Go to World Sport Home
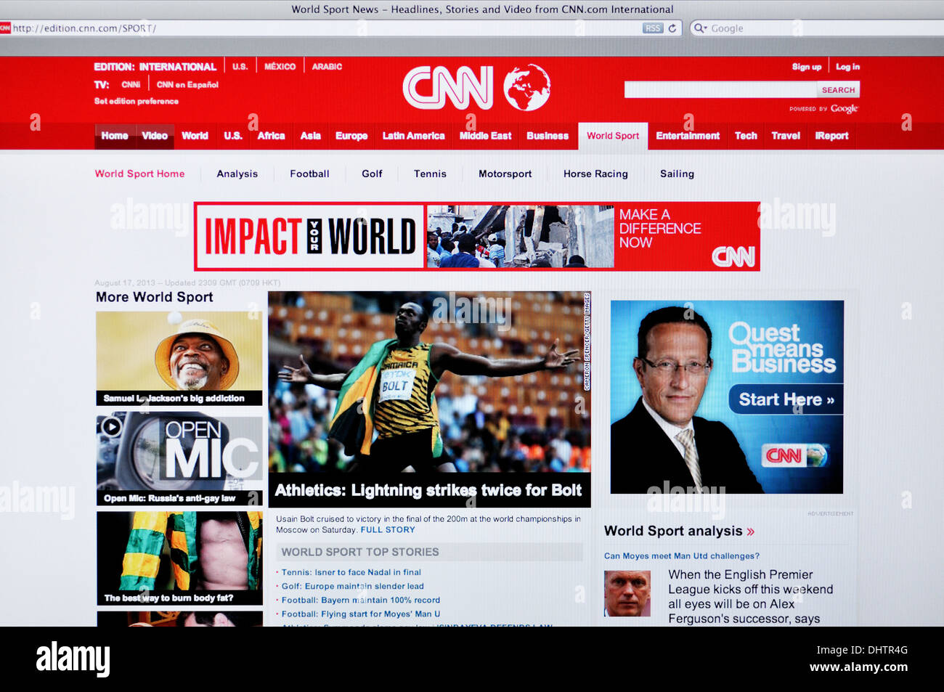Viewport: 944px width, 692px height. 139,174
